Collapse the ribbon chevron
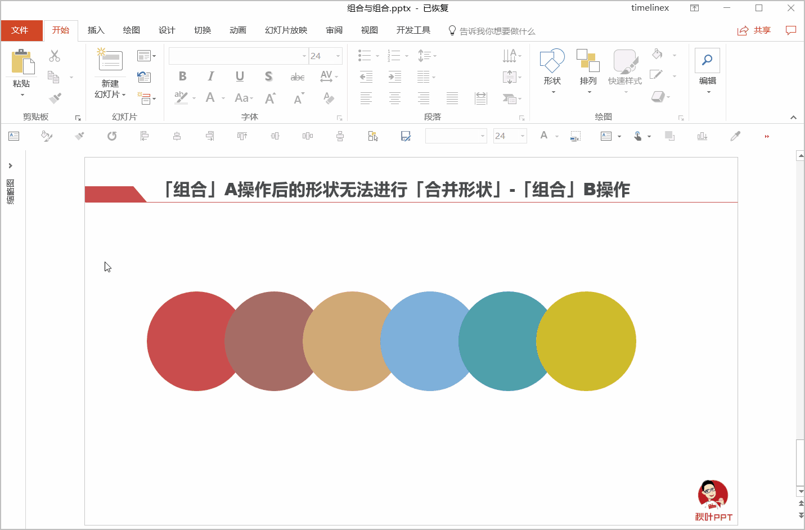 [793, 118]
